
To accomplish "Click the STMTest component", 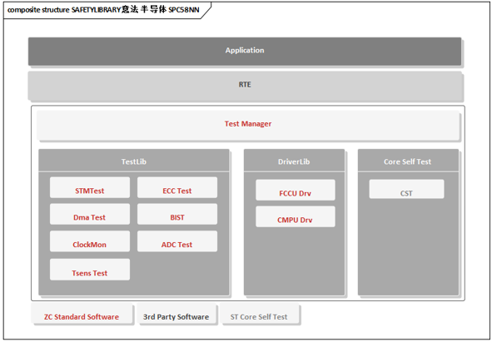I will pos(90,187).
